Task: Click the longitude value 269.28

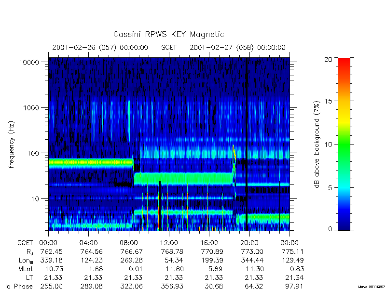Action: (x=132, y=261)
